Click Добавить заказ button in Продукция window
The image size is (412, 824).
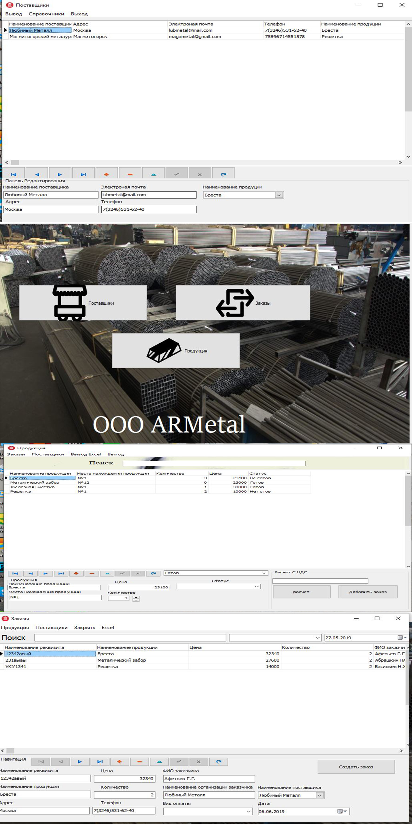368,592
